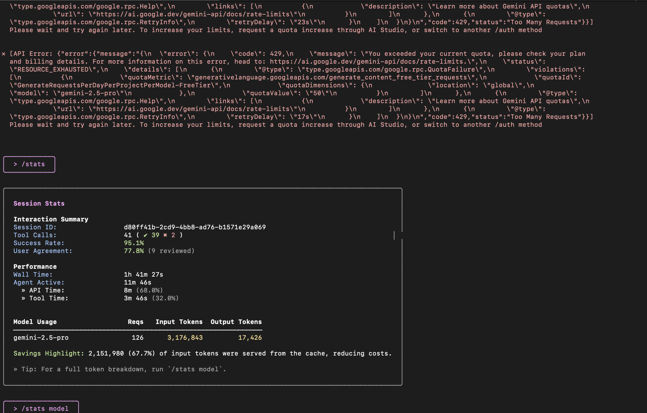
Task: Select the session ID d80ff41b-2cd9-4bb8-ad76-b1571e29a069
Action: pyautogui.click(x=195, y=227)
